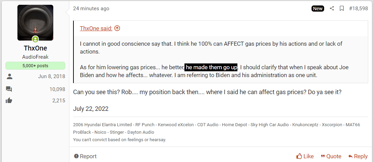The image size is (373, 162).
Task: Report this post
Action: point(85,156)
